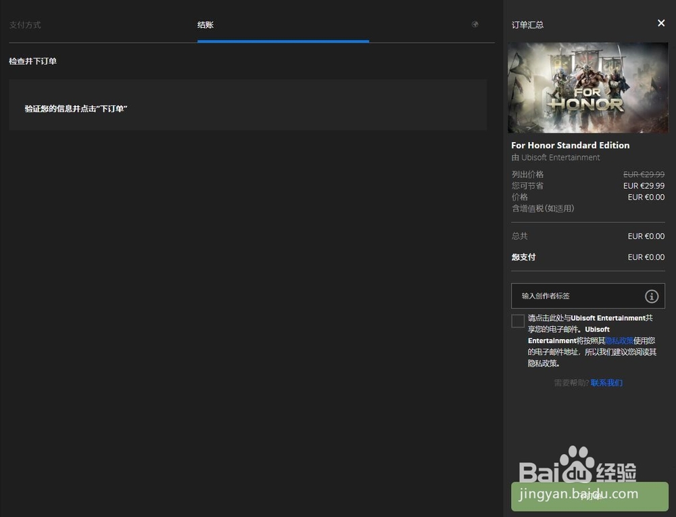Tick the share email with Ubisoft checkbox

518,321
